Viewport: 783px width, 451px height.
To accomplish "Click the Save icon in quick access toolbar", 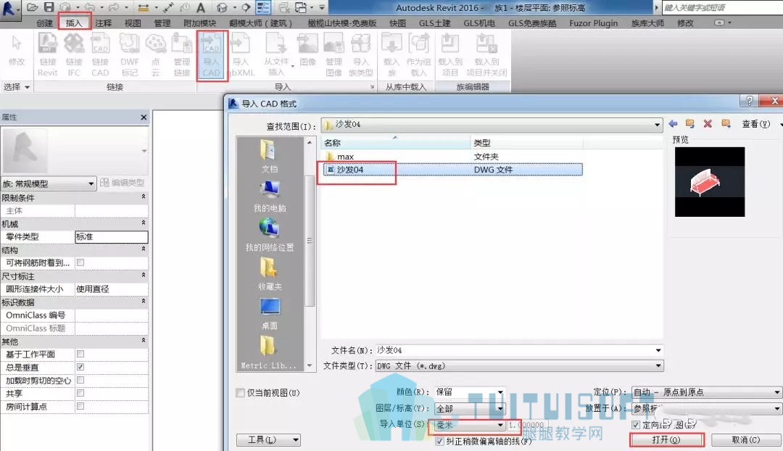I will pos(49,7).
